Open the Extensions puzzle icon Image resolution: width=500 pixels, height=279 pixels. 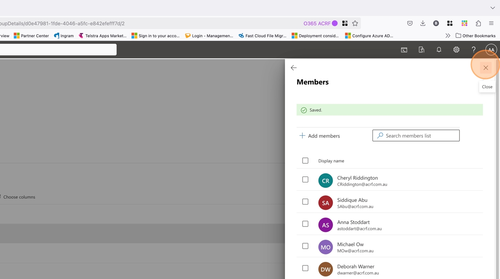click(478, 23)
